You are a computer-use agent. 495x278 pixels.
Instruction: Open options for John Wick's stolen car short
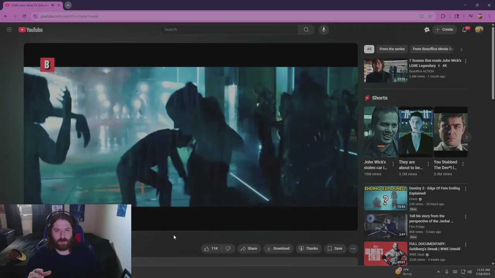393,164
